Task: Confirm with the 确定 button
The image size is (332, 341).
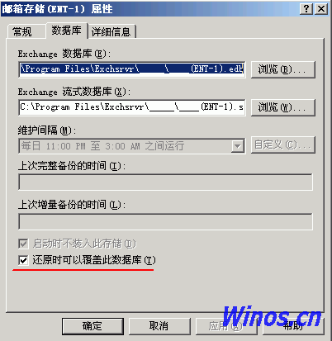Action: (x=92, y=326)
